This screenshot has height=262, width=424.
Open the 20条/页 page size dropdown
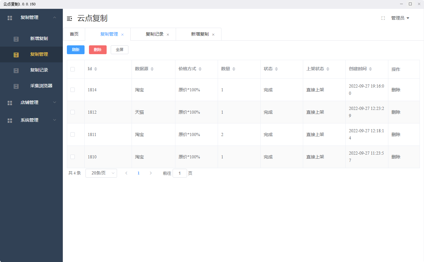[101, 173]
